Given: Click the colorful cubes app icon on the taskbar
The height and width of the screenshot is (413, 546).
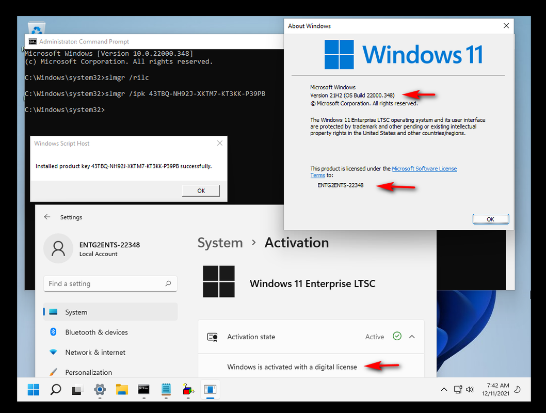Looking at the screenshot, I should click(x=188, y=389).
